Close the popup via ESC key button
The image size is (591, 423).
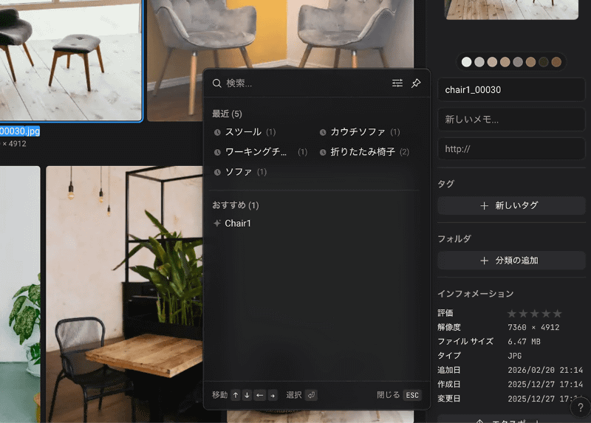[412, 395]
